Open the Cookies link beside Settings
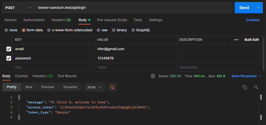The width and height of the screenshot is (266, 125). pyautogui.click(x=253, y=20)
